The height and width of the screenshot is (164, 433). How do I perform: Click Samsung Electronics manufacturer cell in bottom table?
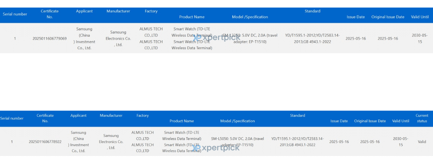tap(111, 142)
